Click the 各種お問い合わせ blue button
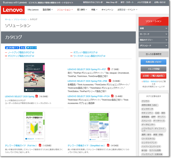 click(153, 62)
